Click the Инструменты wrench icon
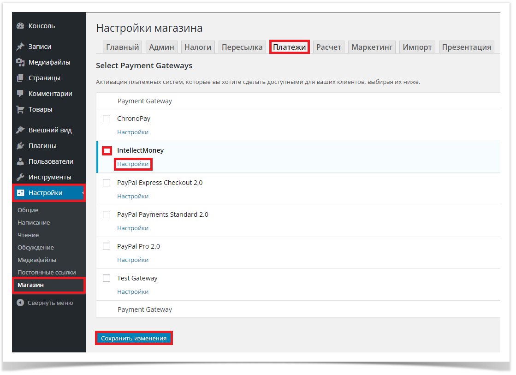The width and height of the screenshot is (516, 375). pos(20,177)
